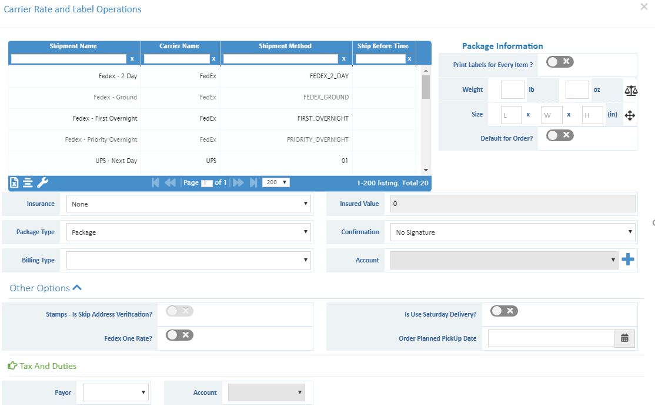Toggle Default for Order switch
The width and height of the screenshot is (655, 406).
pyautogui.click(x=559, y=135)
